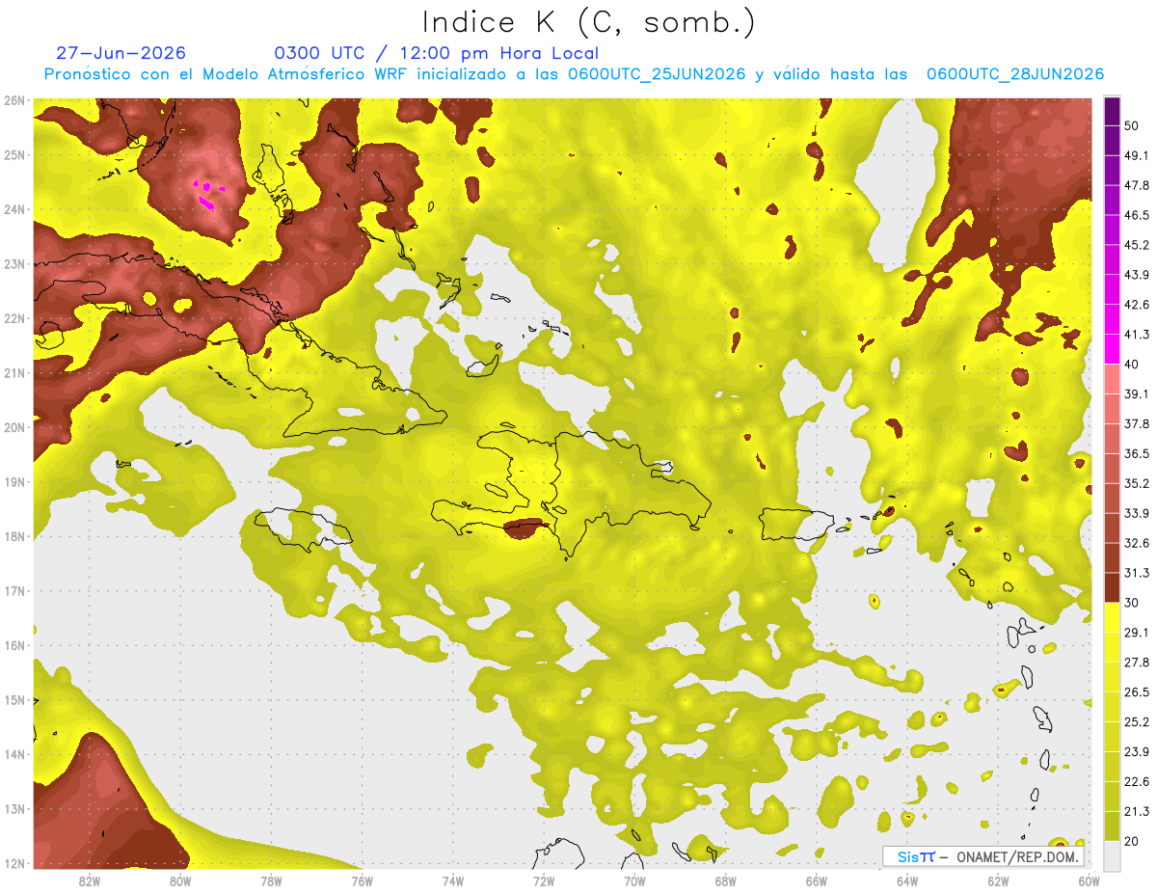The image size is (1157, 894).
Task: Click the "26N" latitude label
Action: click(x=14, y=100)
